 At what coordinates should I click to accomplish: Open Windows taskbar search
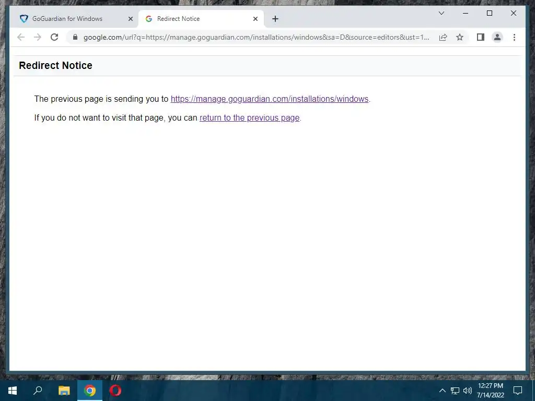click(38, 391)
